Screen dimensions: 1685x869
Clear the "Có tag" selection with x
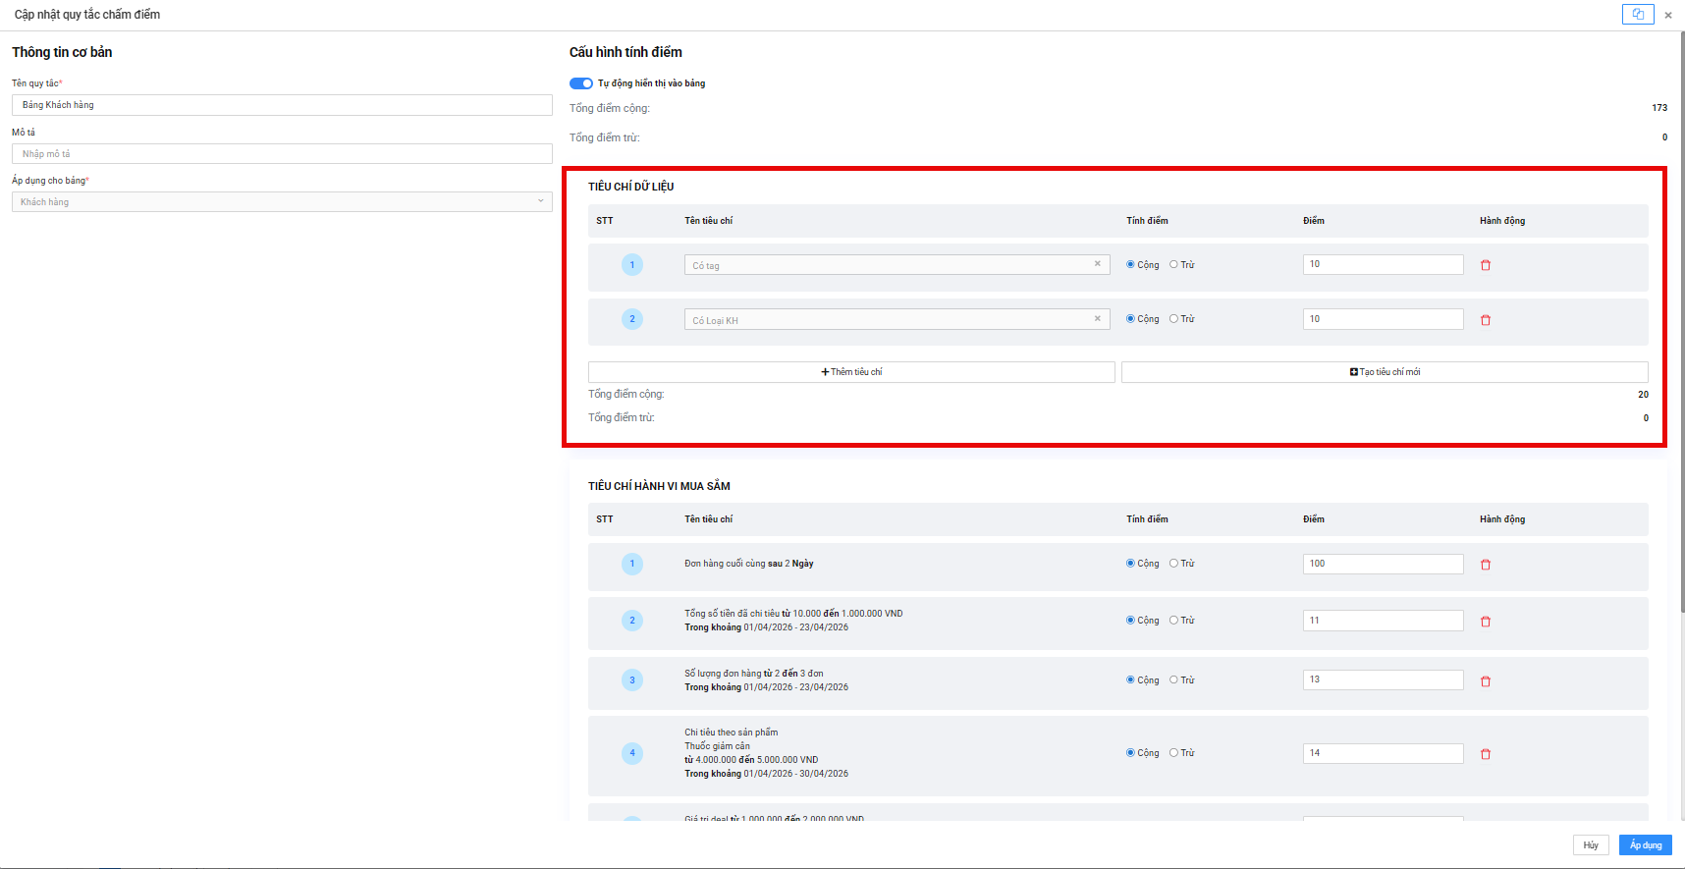(x=1097, y=264)
